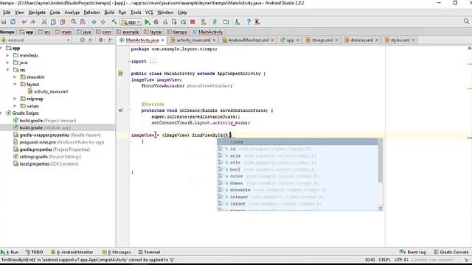Screen dimensions: 472x265
Task: Click the Paste icon in toolbar
Action: pyautogui.click(x=62, y=22)
